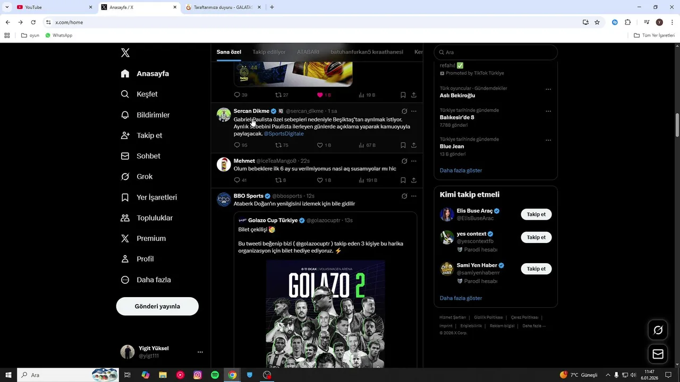Click Gönderi yayınla button
Screen dimensions: 680x382
(157, 307)
